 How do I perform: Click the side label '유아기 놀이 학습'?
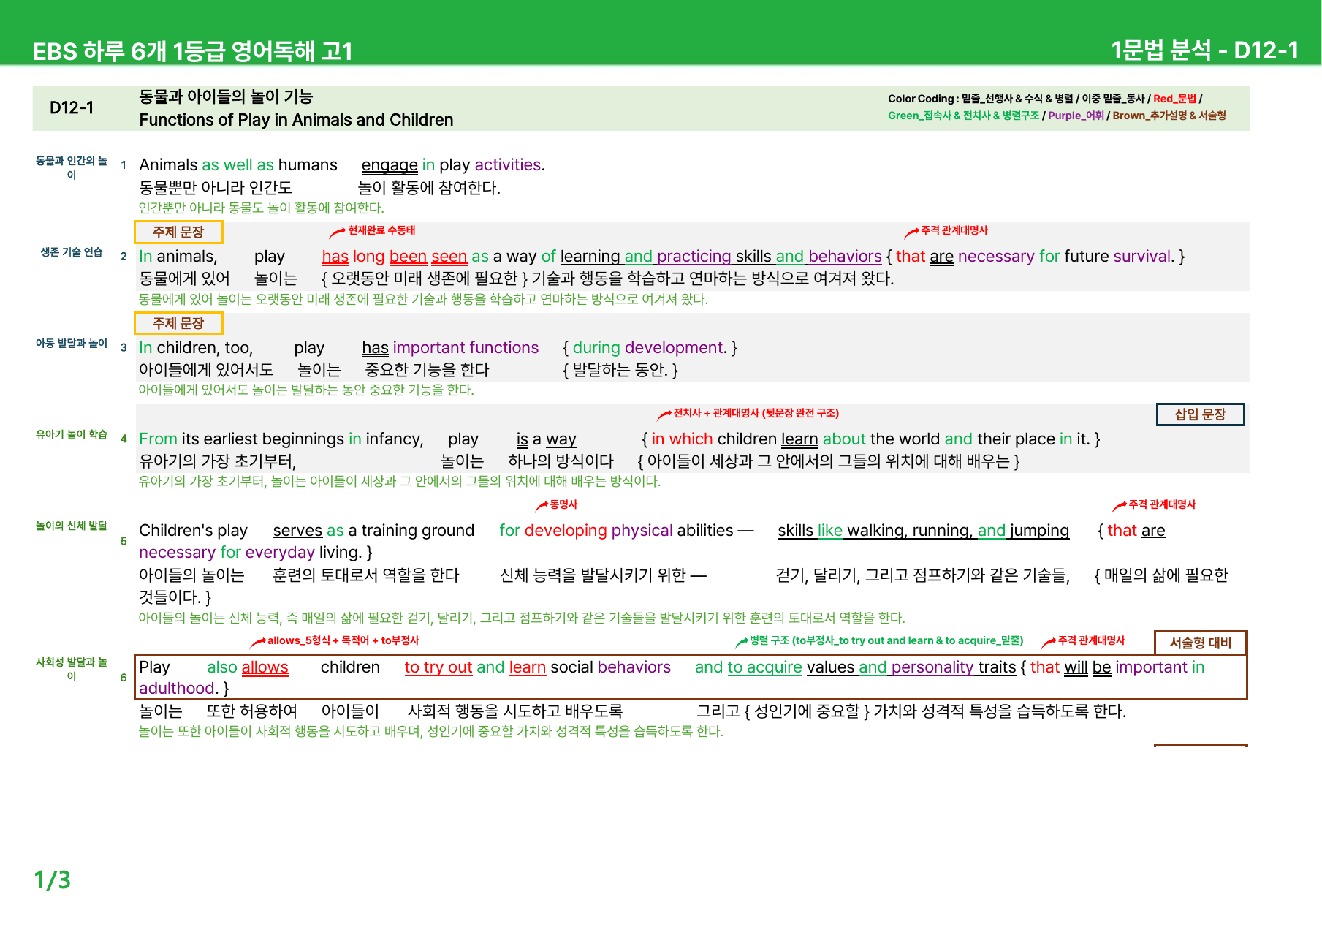tap(72, 435)
